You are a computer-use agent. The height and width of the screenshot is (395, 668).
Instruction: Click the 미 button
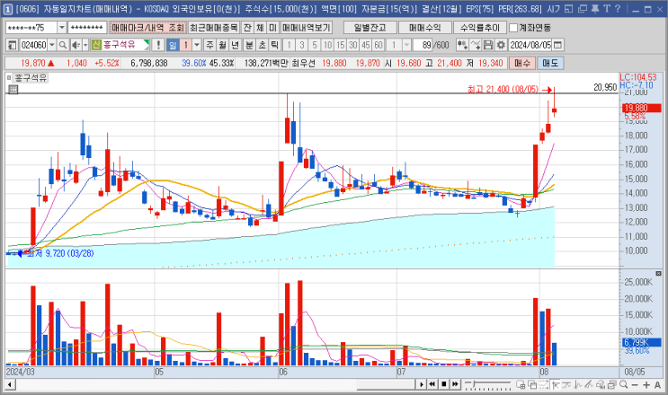click(272, 28)
